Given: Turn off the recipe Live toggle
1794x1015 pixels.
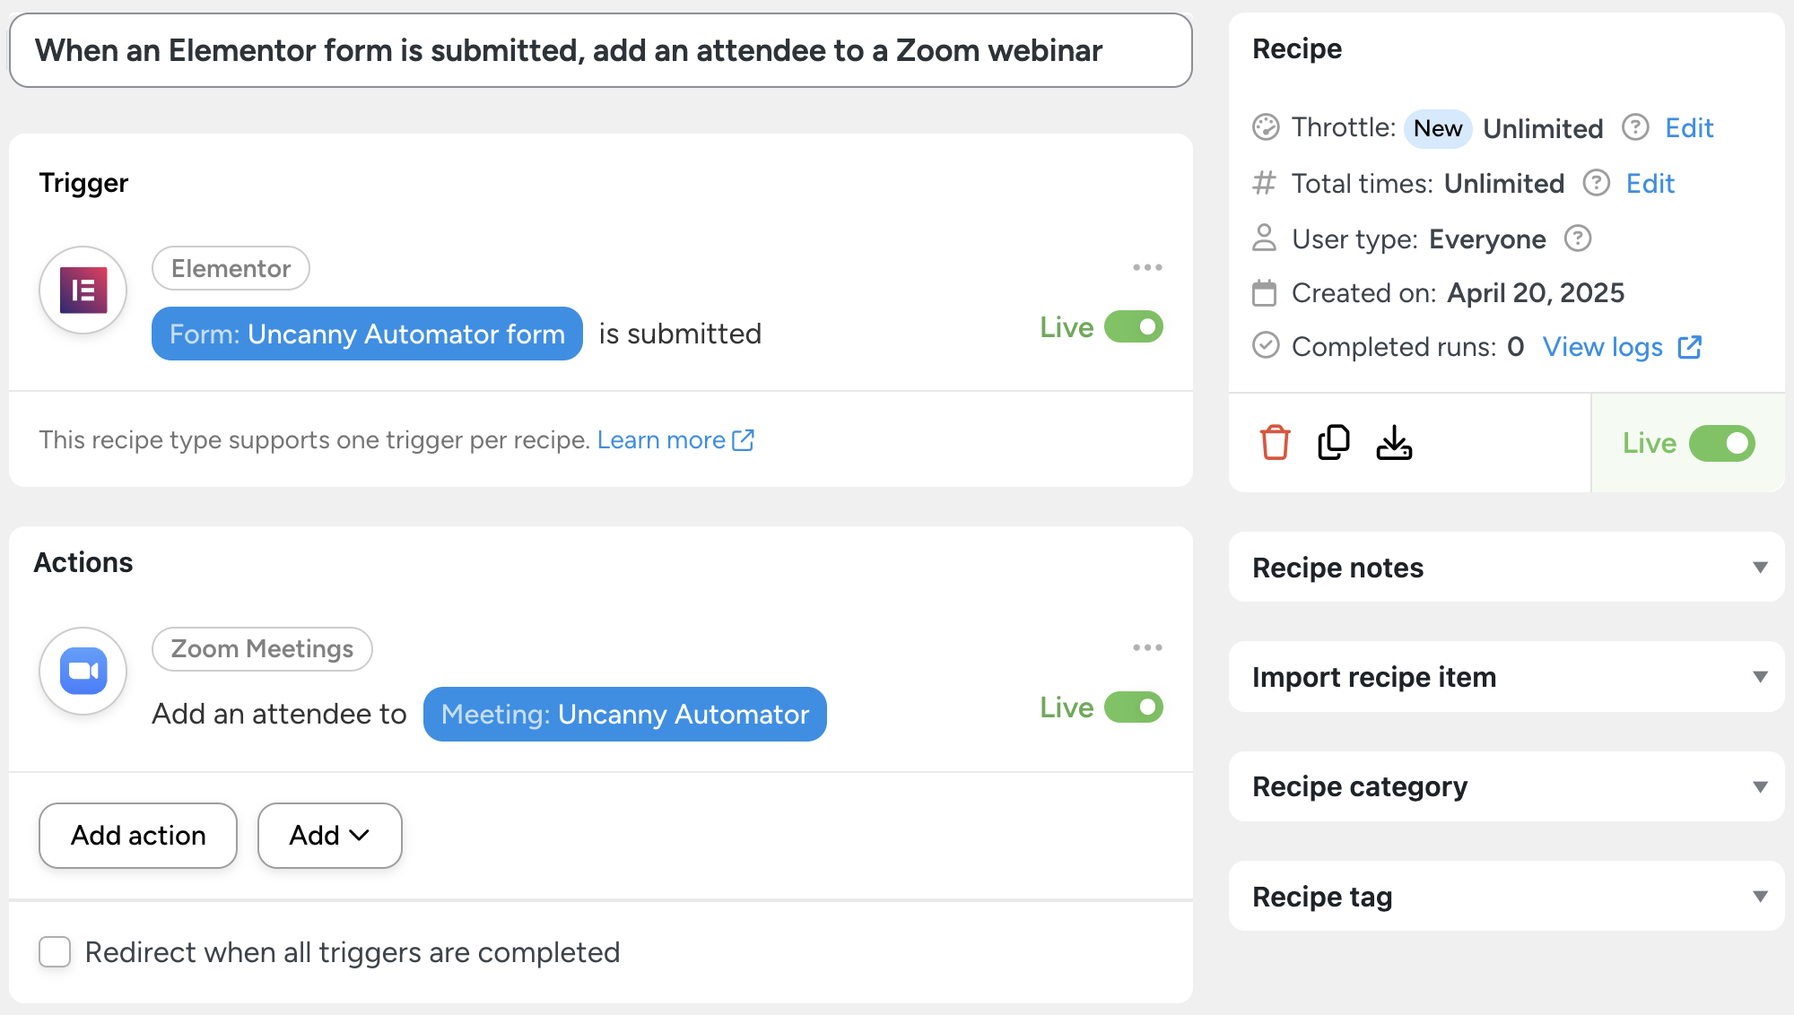Looking at the screenshot, I should tap(1721, 443).
